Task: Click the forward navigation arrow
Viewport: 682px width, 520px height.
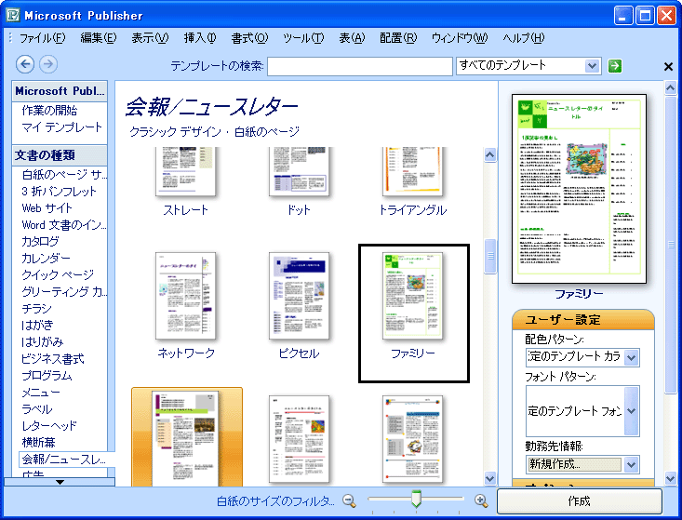Action: 48,64
